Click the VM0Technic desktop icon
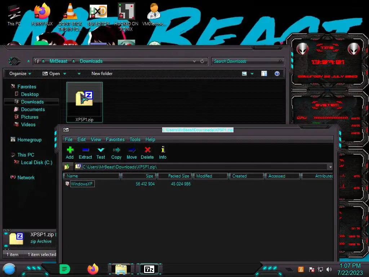 [x=154, y=14]
